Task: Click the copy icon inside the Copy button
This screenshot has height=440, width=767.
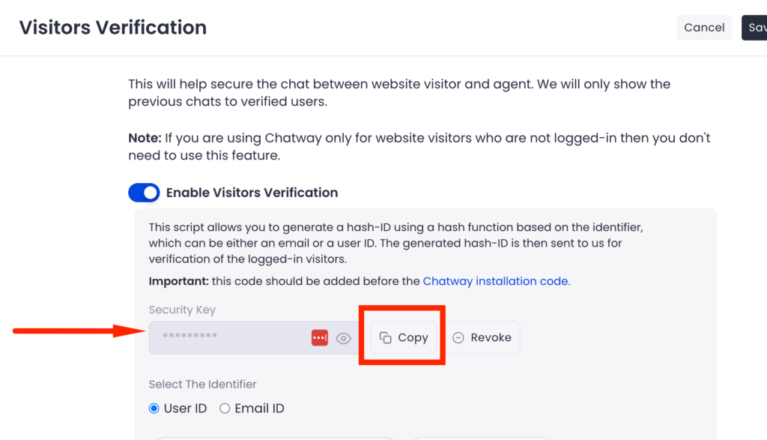Action: 386,337
